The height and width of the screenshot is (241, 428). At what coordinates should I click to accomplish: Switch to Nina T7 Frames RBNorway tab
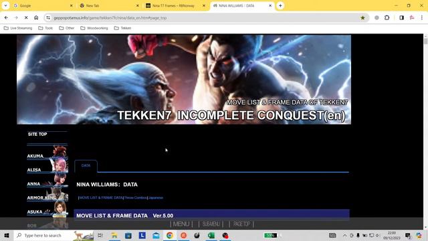click(x=175, y=5)
